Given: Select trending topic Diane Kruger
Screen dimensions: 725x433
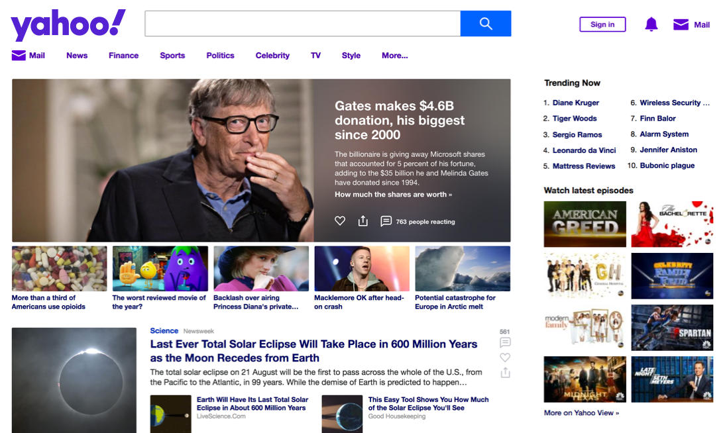Looking at the screenshot, I should click(x=576, y=103).
